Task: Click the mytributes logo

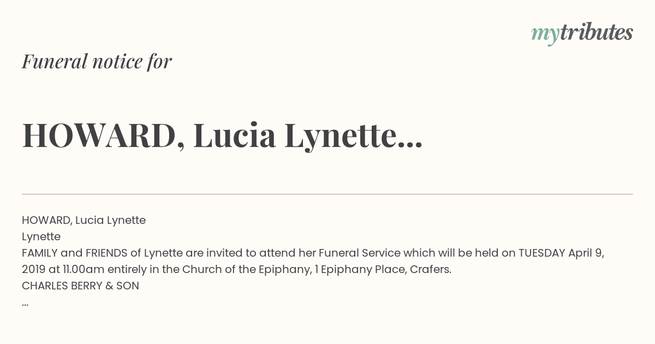Action: (x=582, y=33)
